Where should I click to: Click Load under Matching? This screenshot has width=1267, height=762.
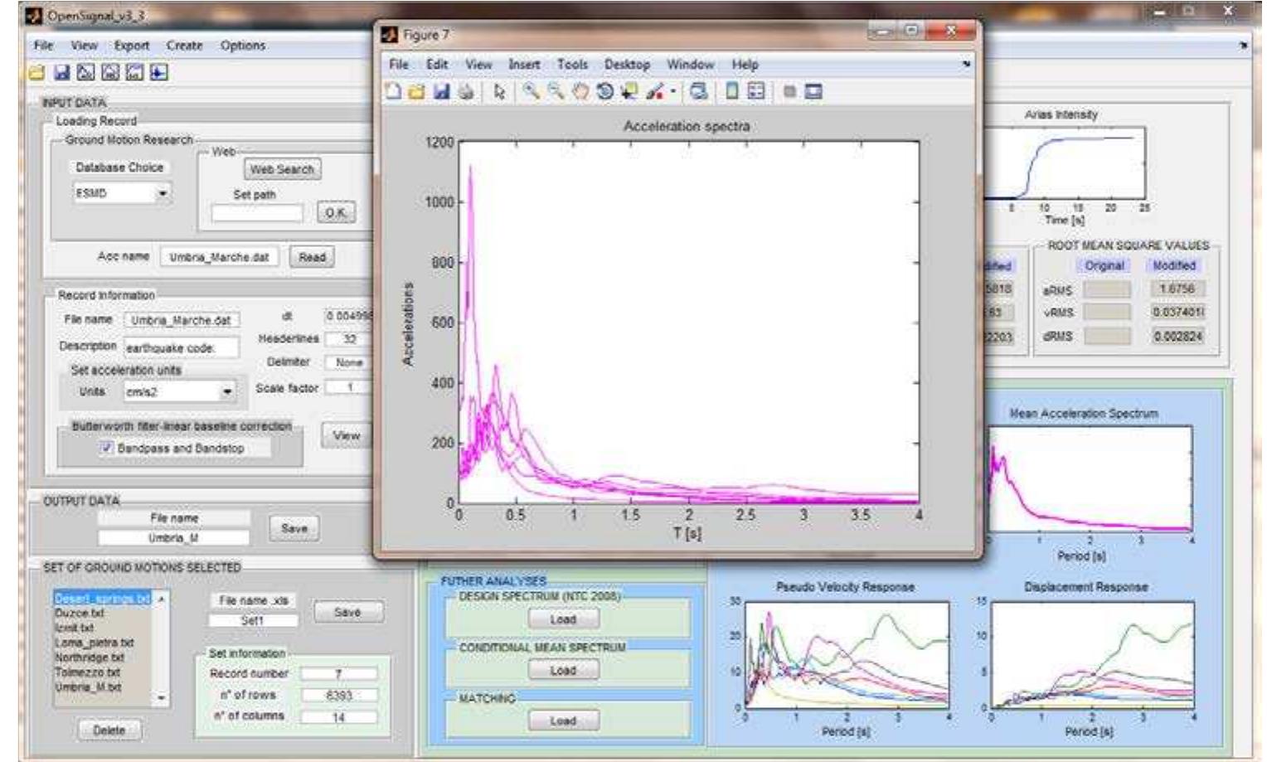(x=563, y=721)
